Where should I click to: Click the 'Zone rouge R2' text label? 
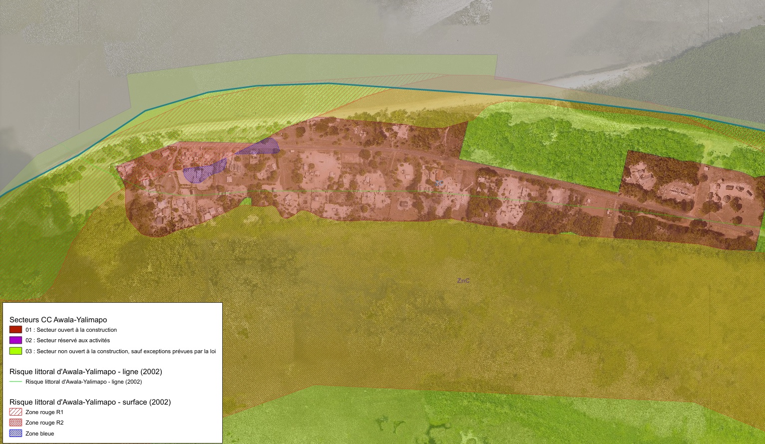(44, 423)
